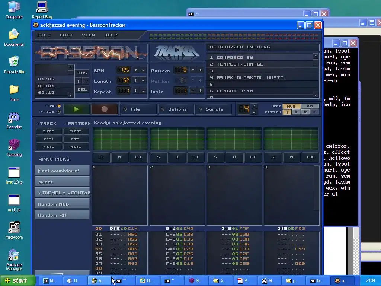The image size is (381, 286).
Task: Load a Random XM
Action: [x=62, y=215]
